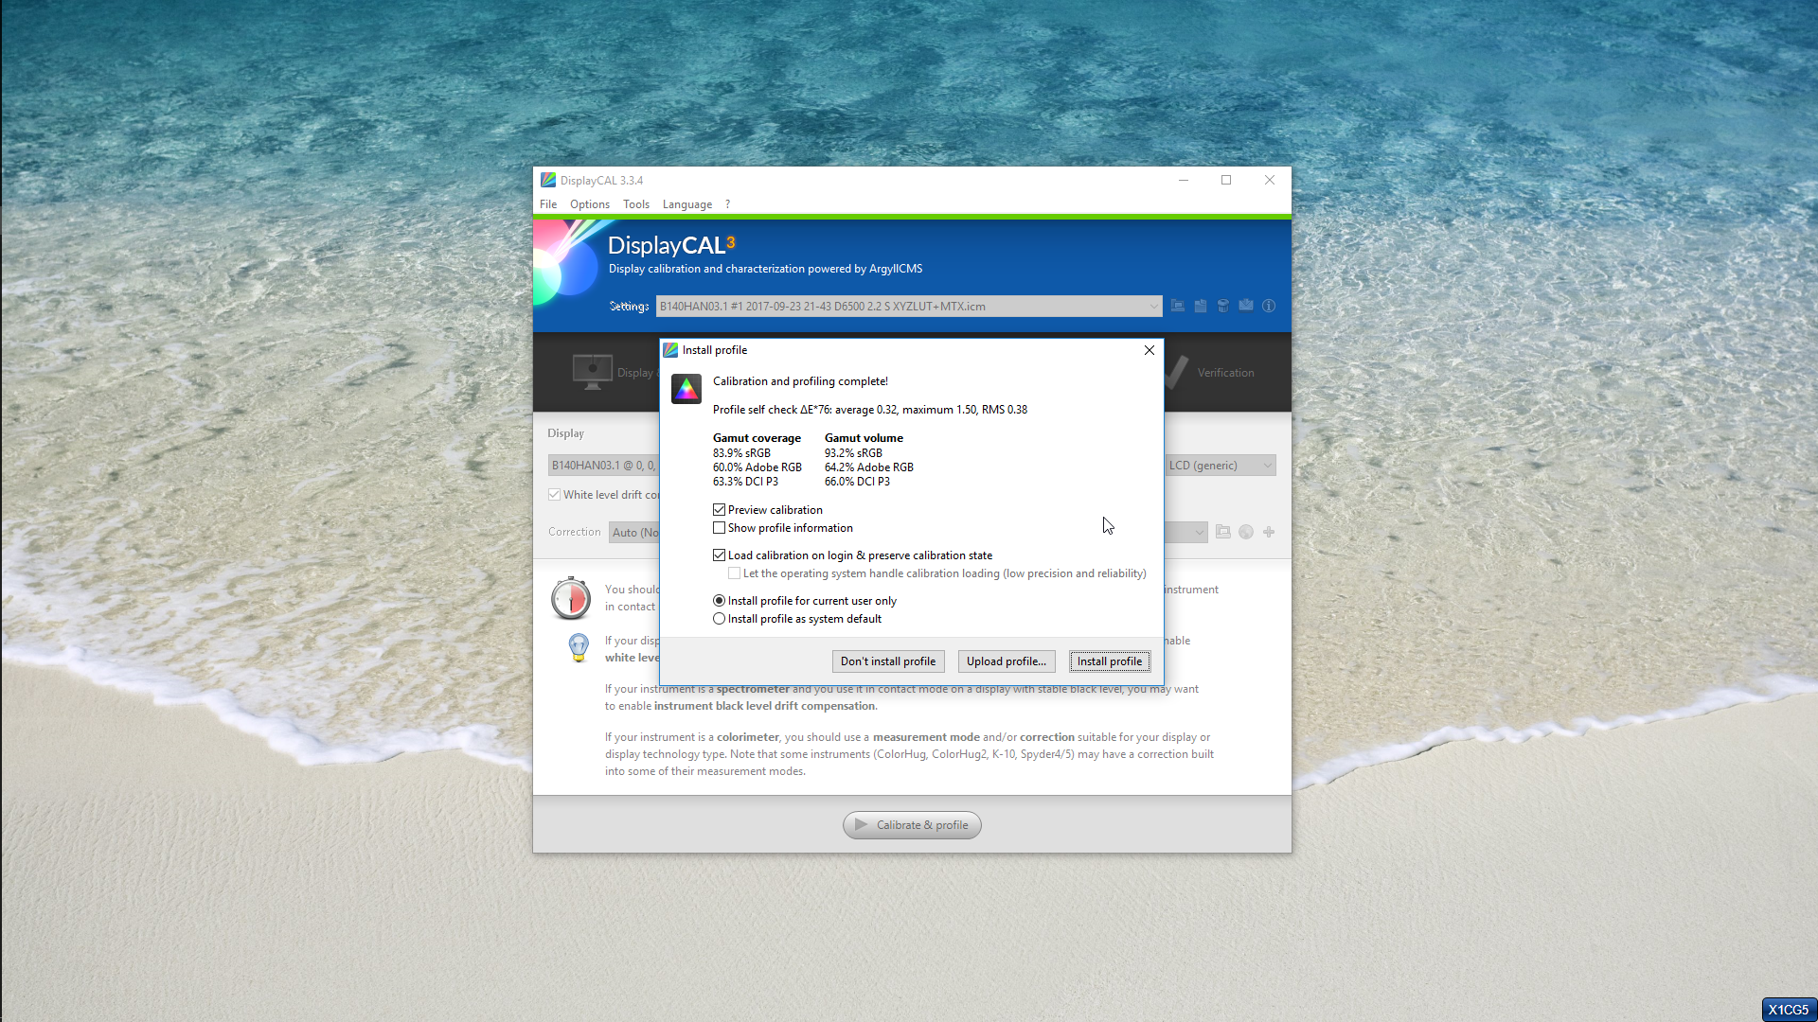1818x1022 pixels.
Task: Click the browse correction file folder icon
Action: coord(1223,532)
